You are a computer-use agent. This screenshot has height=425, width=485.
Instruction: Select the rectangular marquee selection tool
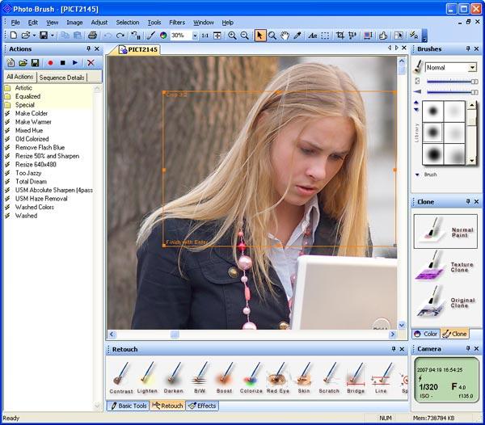click(x=325, y=36)
